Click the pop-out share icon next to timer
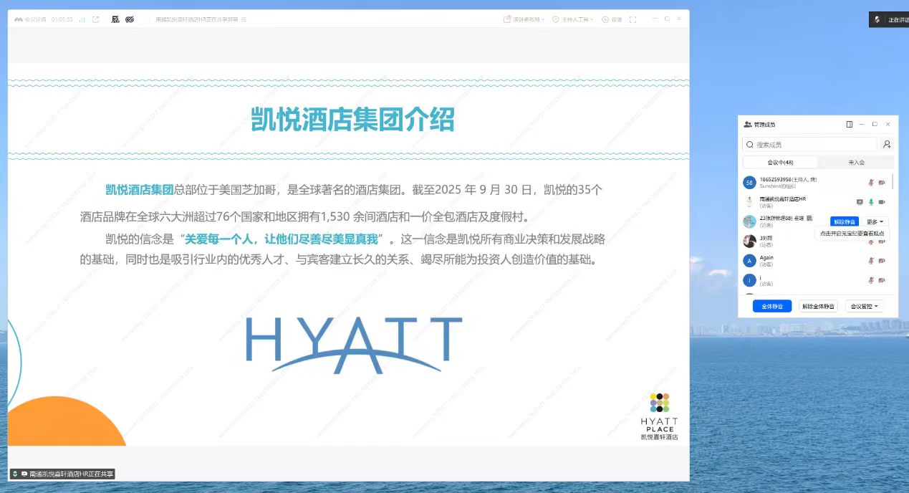Screen dimensions: 909x493 click(96, 19)
